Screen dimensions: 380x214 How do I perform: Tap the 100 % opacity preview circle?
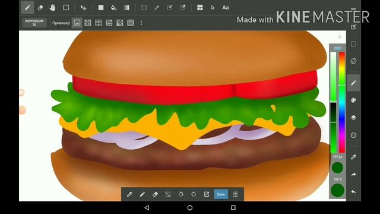point(337,190)
